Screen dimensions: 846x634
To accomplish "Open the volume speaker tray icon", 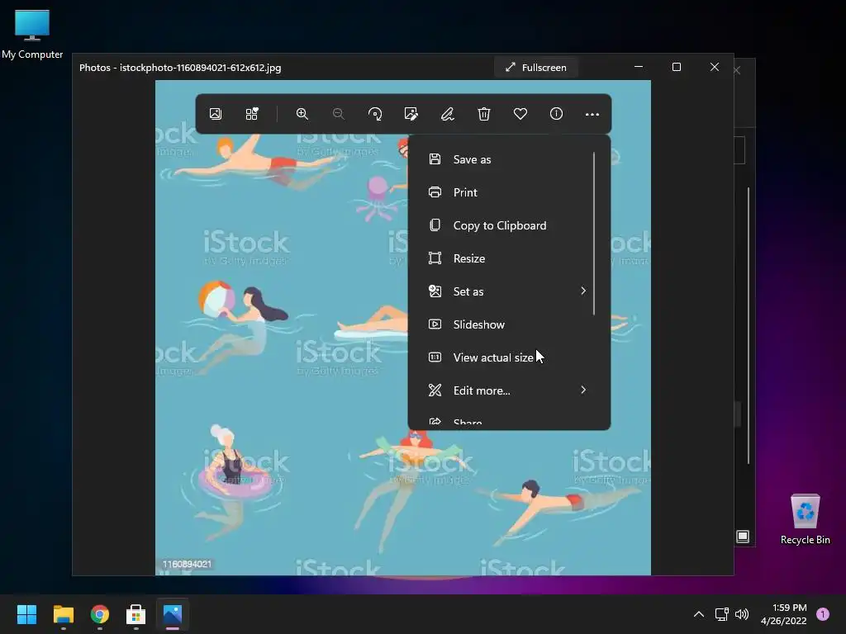I will point(742,614).
